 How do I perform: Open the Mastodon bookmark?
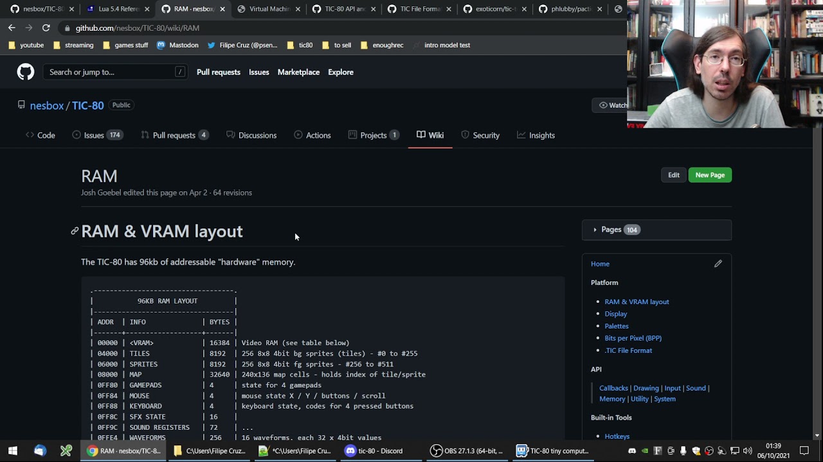pyautogui.click(x=177, y=45)
